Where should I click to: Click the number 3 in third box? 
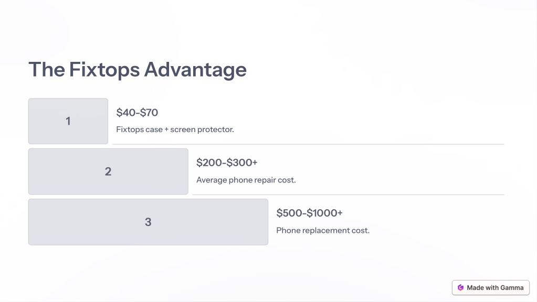coord(148,222)
